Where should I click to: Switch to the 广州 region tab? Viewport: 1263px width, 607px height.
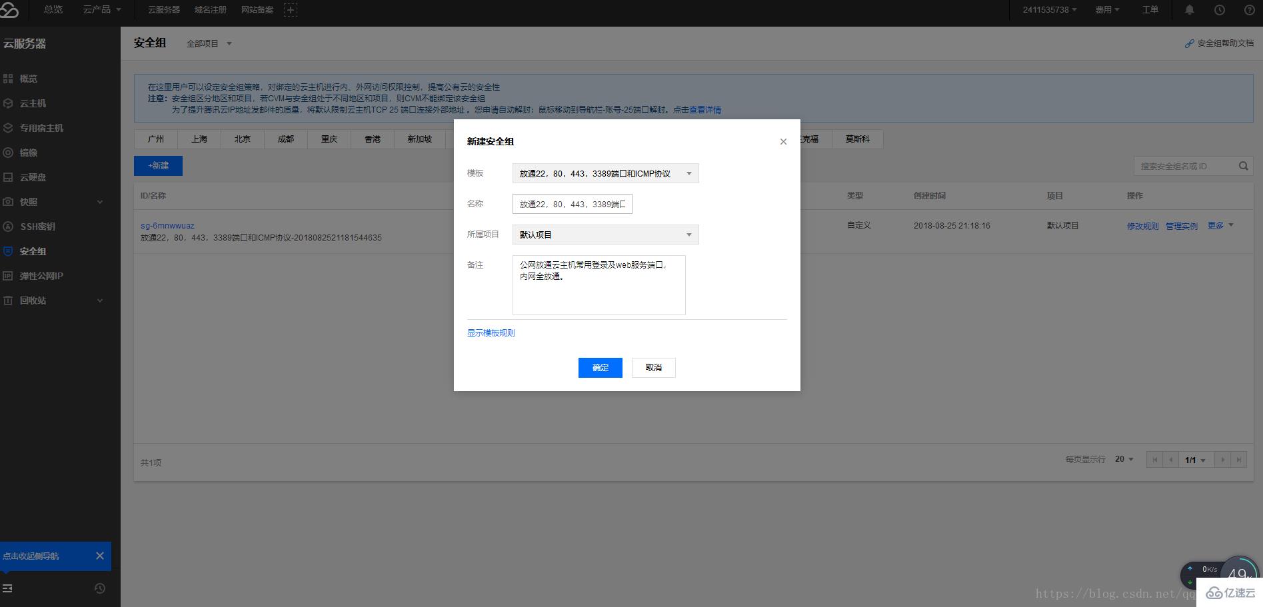pyautogui.click(x=156, y=139)
